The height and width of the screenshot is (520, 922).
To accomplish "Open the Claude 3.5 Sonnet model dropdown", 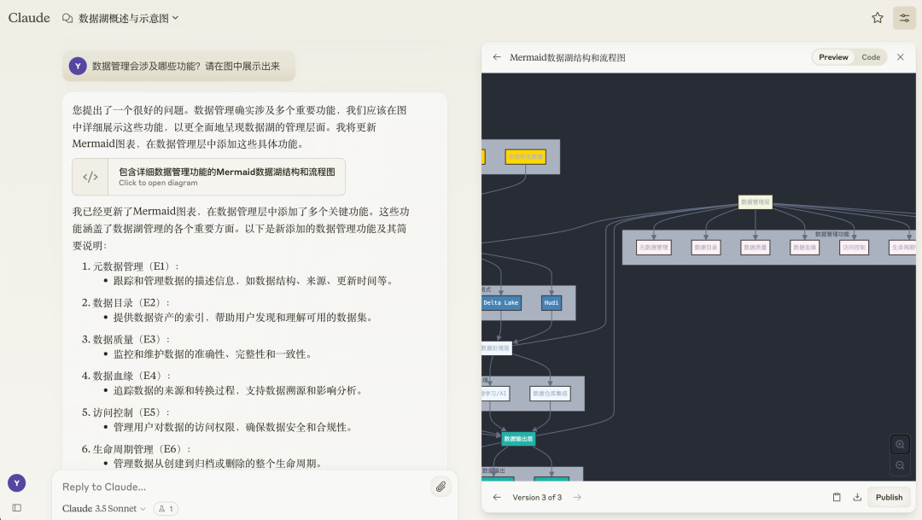I will (102, 508).
